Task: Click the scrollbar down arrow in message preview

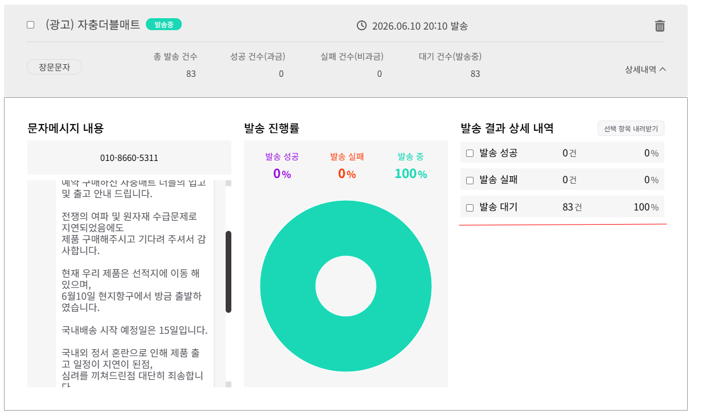Action: point(228,384)
